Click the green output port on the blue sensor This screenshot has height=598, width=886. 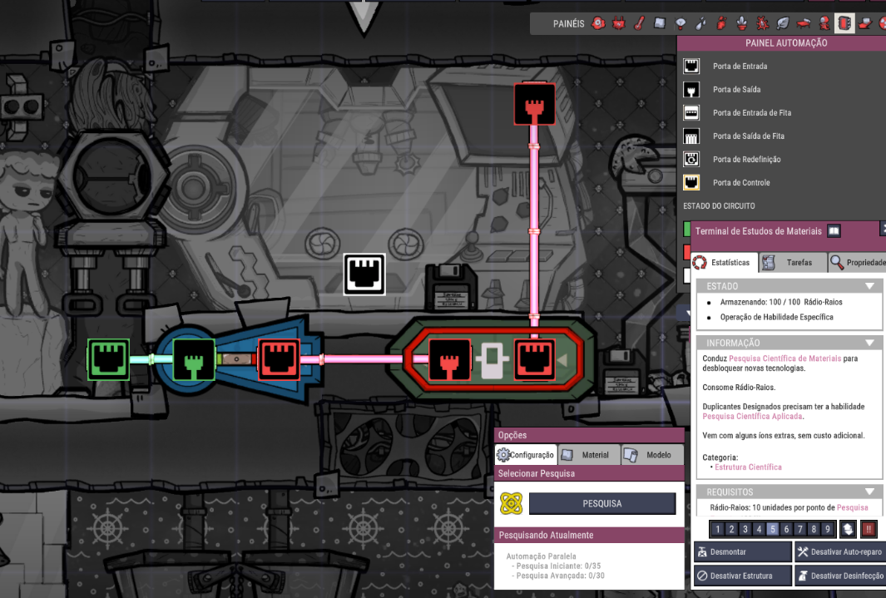pyautogui.click(x=194, y=359)
